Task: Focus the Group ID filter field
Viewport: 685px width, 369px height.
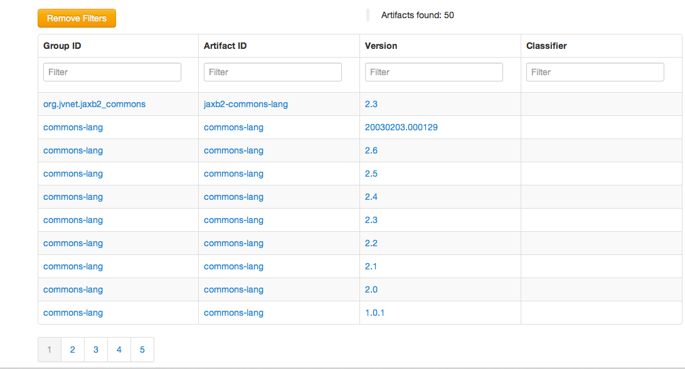Action: tap(112, 72)
